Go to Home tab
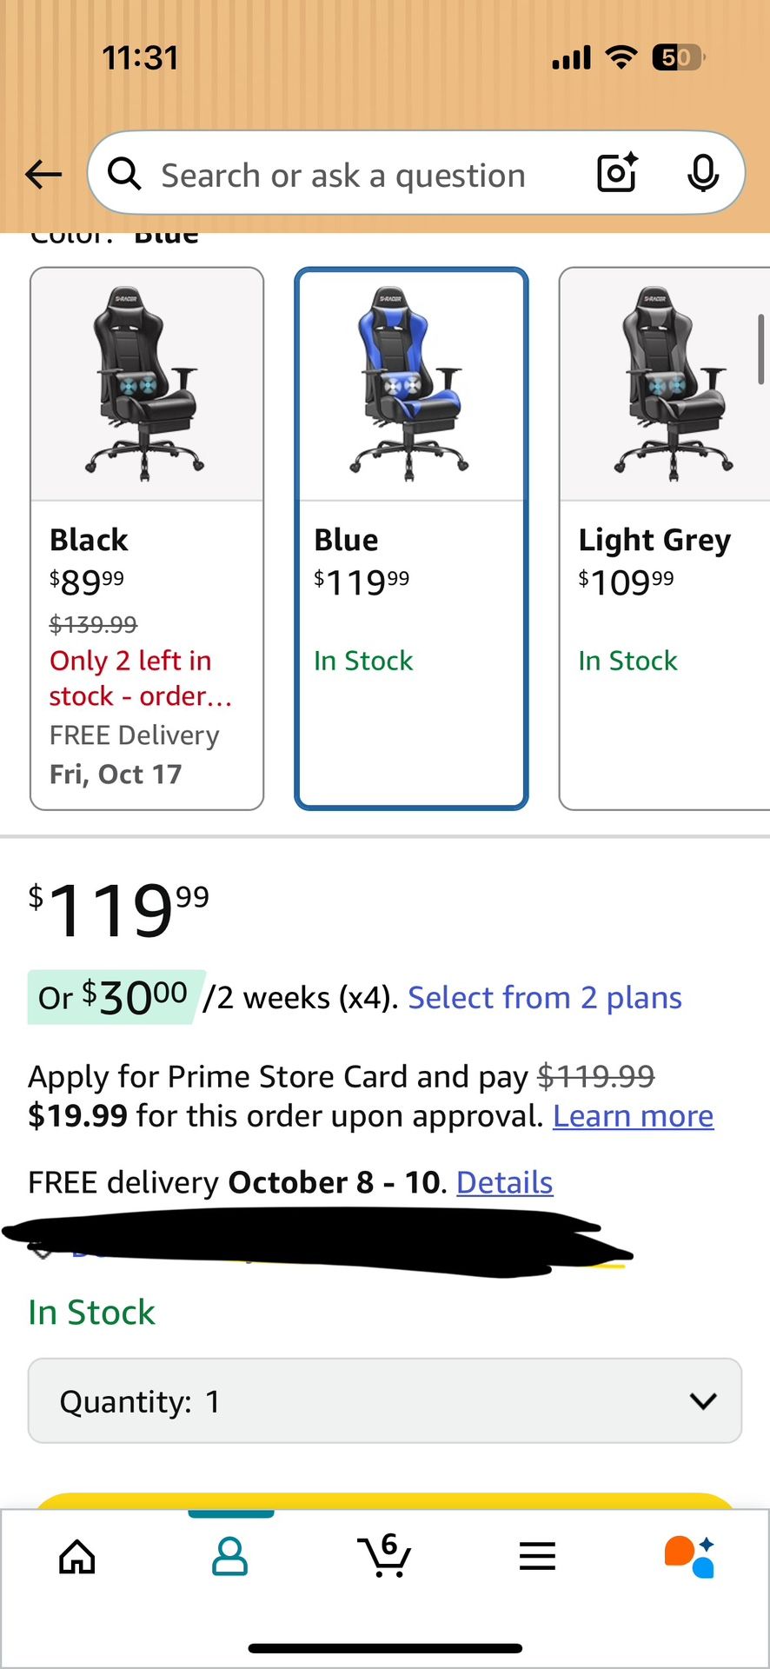Viewport: 770px width, 1669px height. (x=77, y=1556)
